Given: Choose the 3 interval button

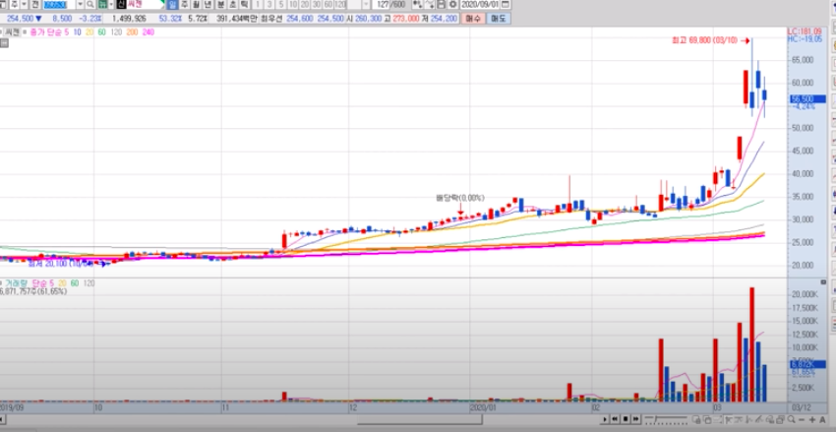Looking at the screenshot, I should [x=269, y=4].
